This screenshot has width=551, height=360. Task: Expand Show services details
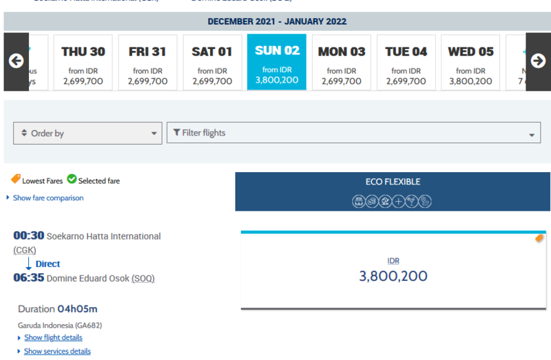[x=57, y=351]
